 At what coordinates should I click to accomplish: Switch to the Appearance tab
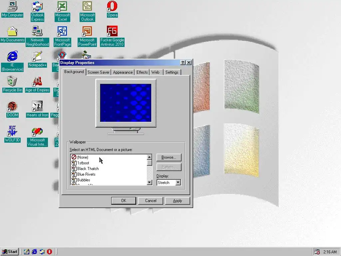(123, 72)
